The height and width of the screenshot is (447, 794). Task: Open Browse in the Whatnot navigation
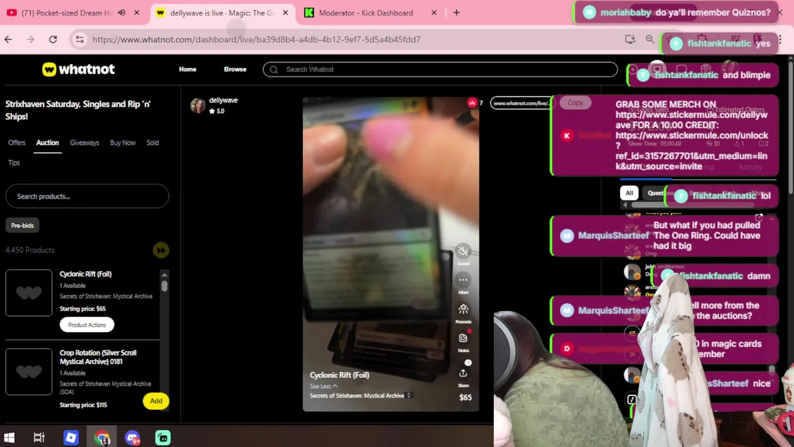coord(235,70)
